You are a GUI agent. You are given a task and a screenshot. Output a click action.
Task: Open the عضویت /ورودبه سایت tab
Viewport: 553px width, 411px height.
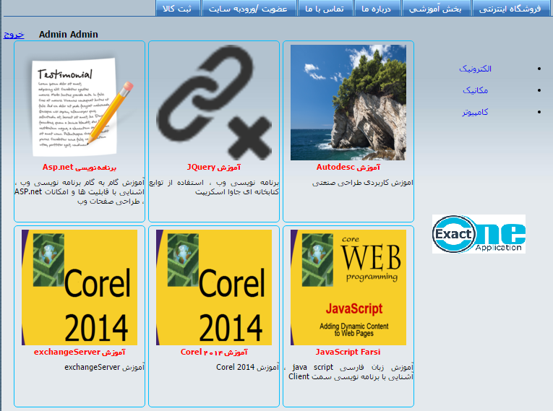(249, 8)
